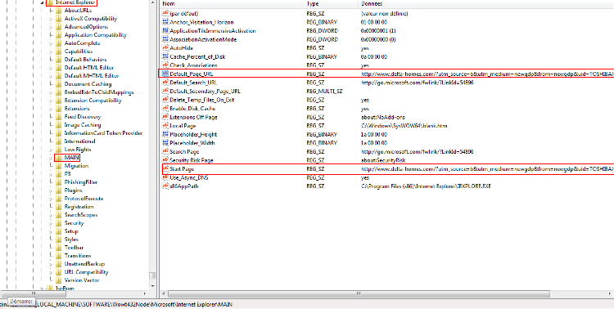Expand the UnattendBackup key
Viewport: 614px width, 309px height.
coord(51,263)
